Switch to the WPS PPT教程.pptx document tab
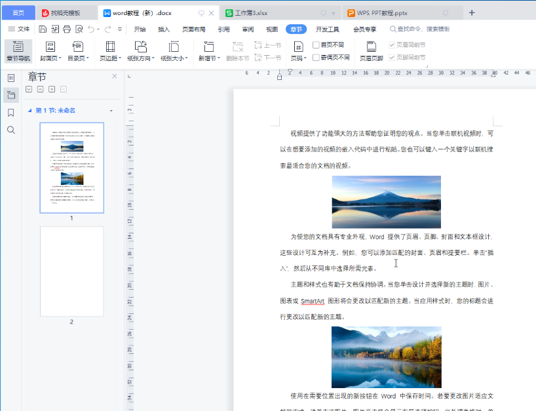 [x=402, y=13]
